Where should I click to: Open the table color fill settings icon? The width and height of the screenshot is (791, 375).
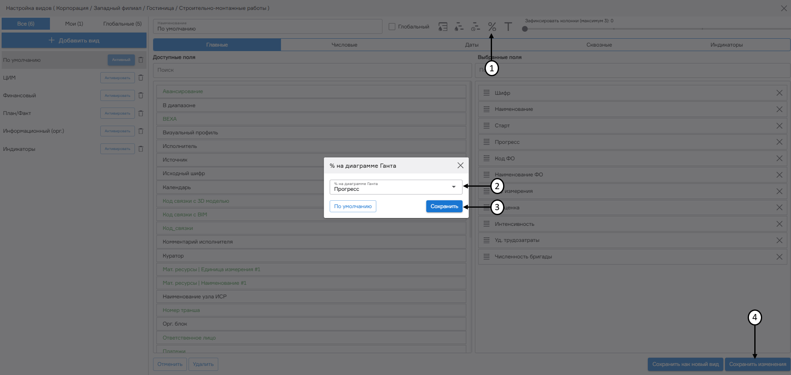click(x=443, y=27)
